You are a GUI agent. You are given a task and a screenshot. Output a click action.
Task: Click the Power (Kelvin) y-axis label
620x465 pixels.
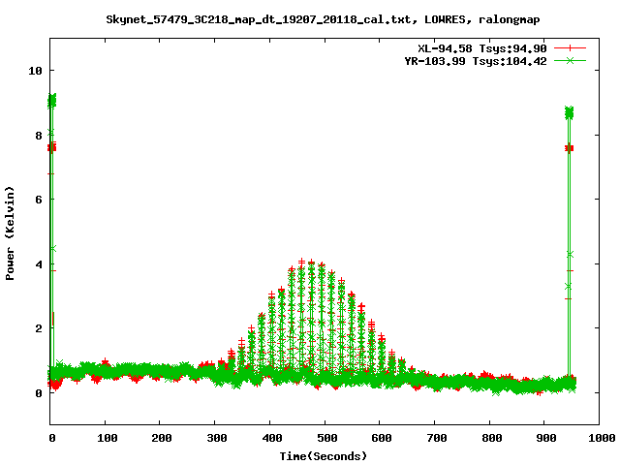point(10,233)
